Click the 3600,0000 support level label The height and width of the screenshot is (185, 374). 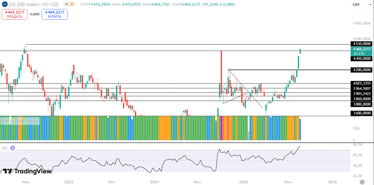pyautogui.click(x=361, y=113)
